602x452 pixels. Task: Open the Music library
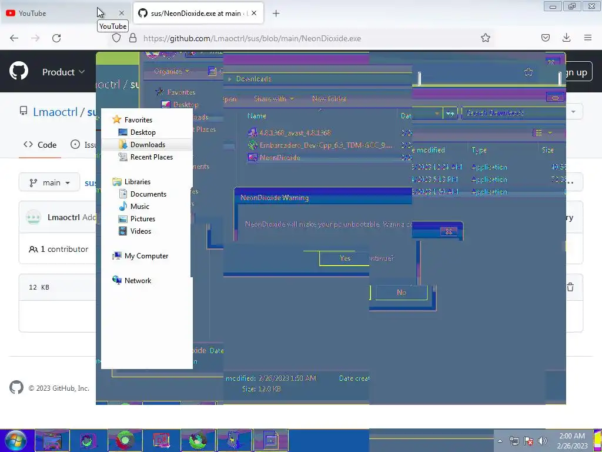(x=134, y=207)
